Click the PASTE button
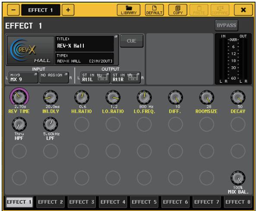 199,10
